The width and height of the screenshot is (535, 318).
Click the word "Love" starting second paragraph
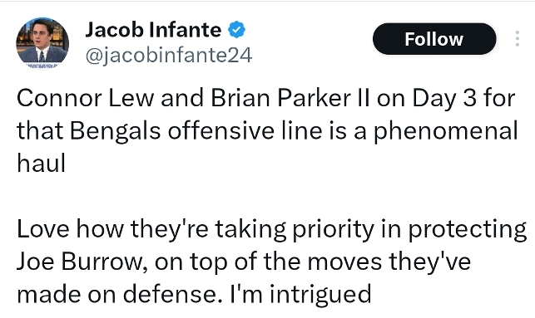(x=43, y=229)
